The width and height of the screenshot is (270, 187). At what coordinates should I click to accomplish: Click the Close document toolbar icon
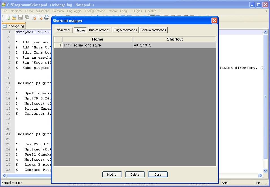pyautogui.click(x=34, y=18)
